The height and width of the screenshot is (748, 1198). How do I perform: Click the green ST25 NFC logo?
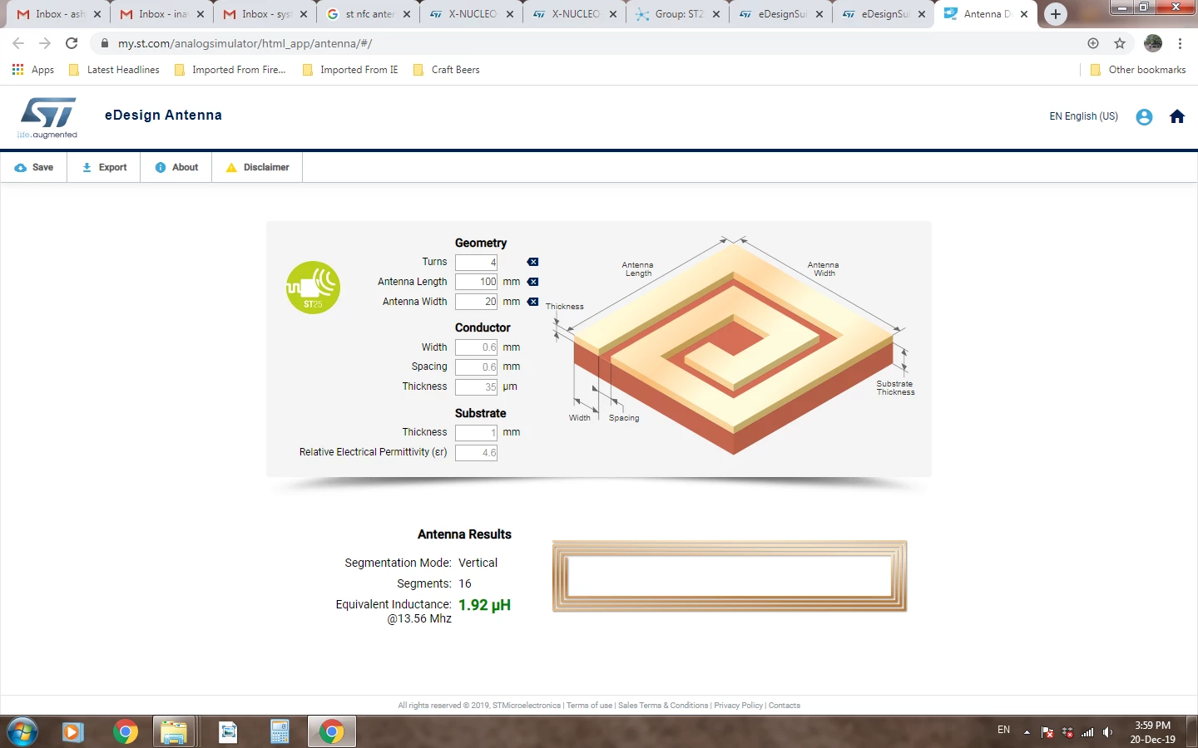(313, 288)
